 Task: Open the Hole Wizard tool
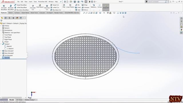coord(40,6)
